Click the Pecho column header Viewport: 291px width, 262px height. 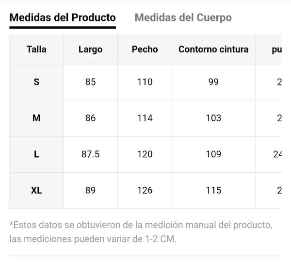pyautogui.click(x=145, y=49)
